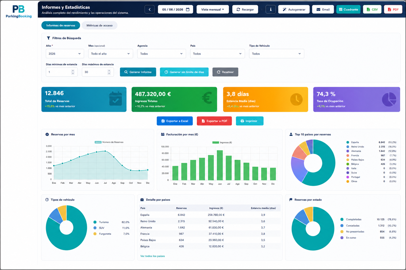Expand the Vista mensual dropdown
The width and height of the screenshot is (406, 270).
pyautogui.click(x=213, y=9)
